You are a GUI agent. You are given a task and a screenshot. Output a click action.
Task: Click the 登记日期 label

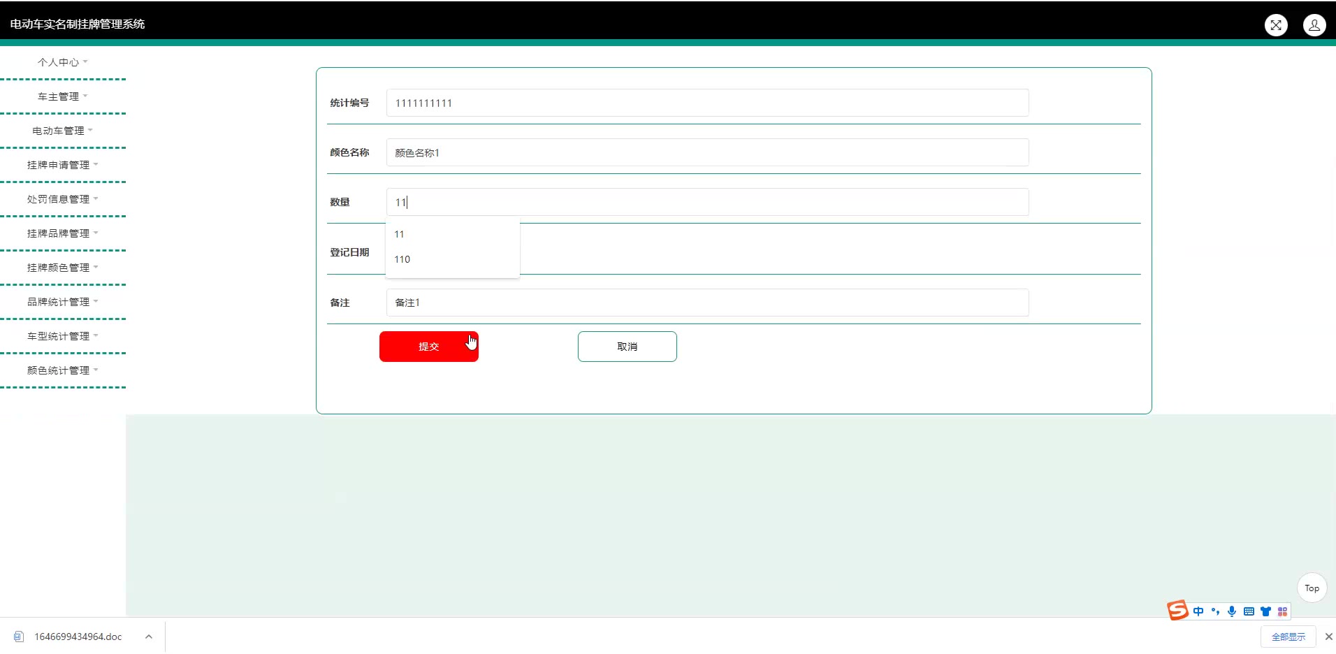click(349, 252)
